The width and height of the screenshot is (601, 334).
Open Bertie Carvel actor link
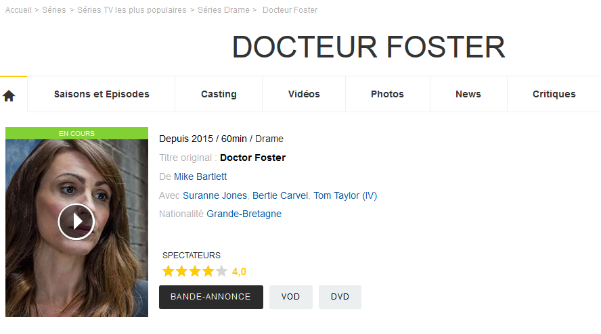tap(280, 195)
